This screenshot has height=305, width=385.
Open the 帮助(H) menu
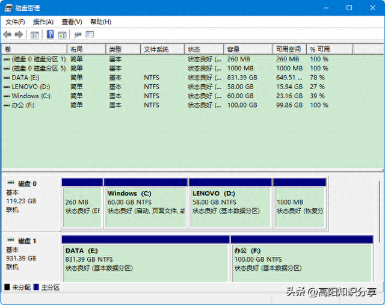[100, 22]
